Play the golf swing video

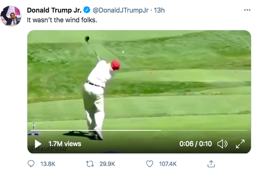(x=38, y=144)
